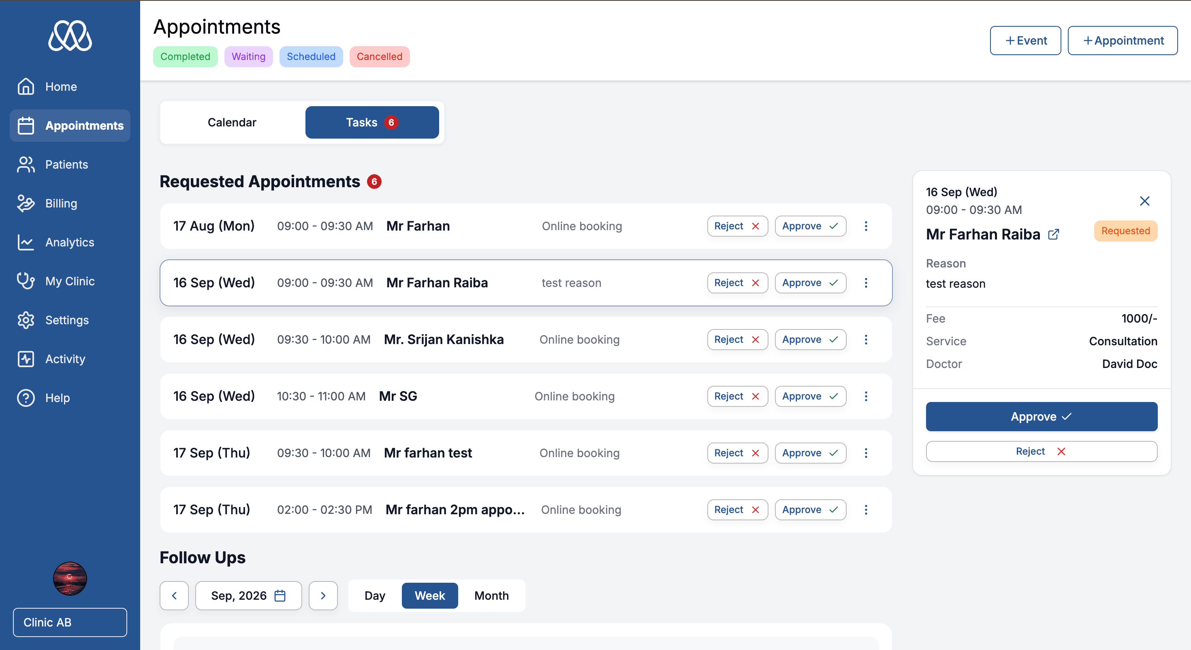Open the Clinic AB selector
1191x650 pixels.
[x=70, y=622]
